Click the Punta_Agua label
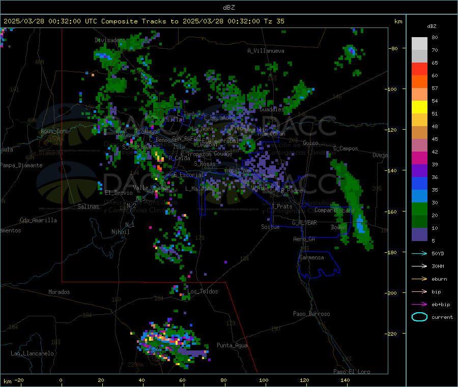Image resolution: width=458 pixels, height=387 pixels. point(232,345)
